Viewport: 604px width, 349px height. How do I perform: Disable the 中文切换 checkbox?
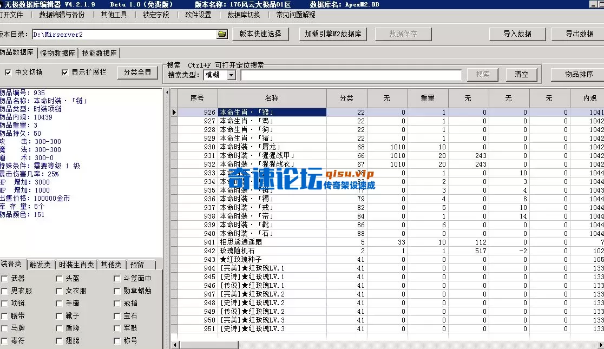point(7,72)
